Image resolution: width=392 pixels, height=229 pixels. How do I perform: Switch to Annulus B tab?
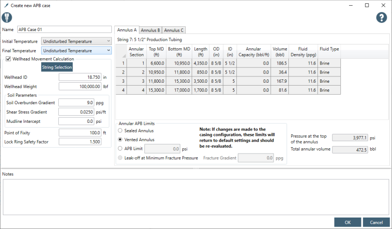[x=150, y=30]
